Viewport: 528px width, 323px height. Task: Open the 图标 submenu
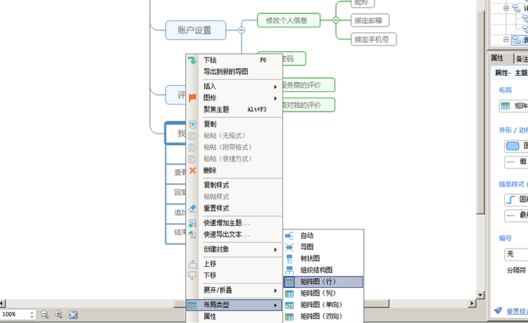(234, 98)
